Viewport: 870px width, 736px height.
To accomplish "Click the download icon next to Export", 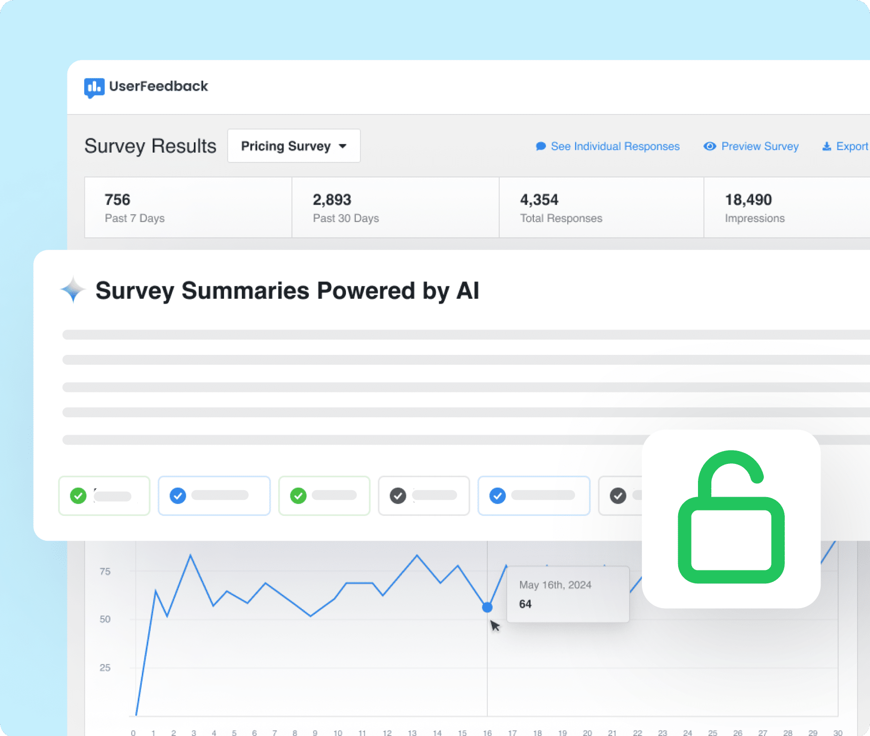I will pyautogui.click(x=826, y=146).
